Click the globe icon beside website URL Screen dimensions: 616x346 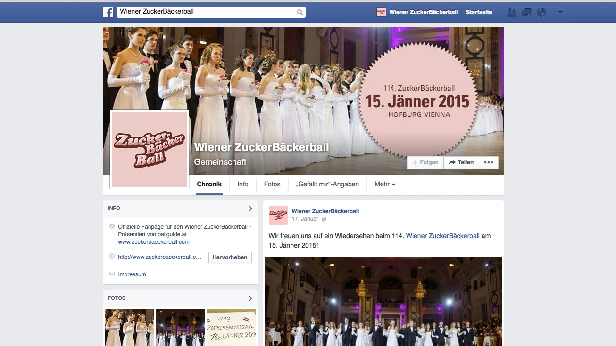(112, 257)
